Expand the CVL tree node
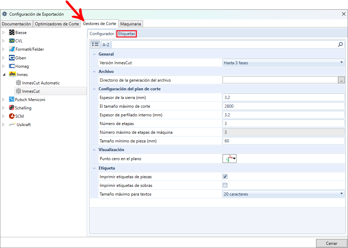This screenshot has width=348, height=248. point(3,41)
